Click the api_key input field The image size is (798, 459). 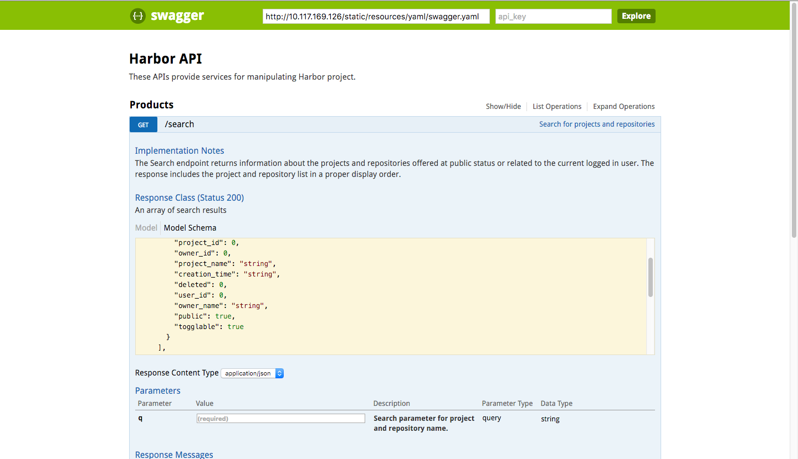[554, 16]
